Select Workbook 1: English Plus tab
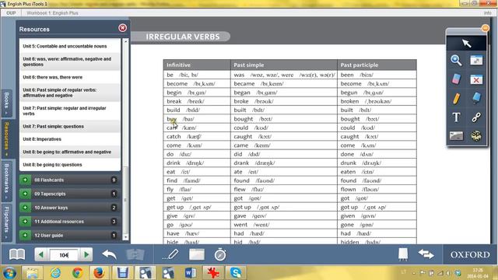 tap(52, 13)
